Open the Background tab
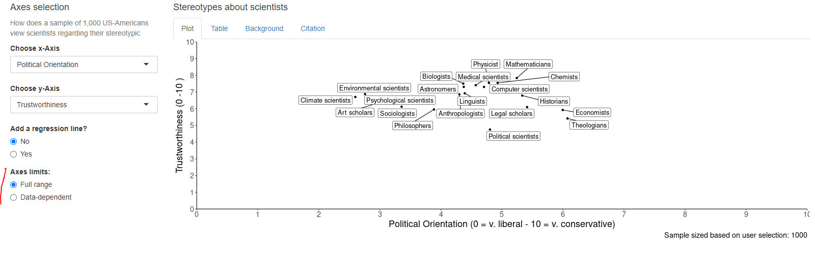 [x=264, y=28]
